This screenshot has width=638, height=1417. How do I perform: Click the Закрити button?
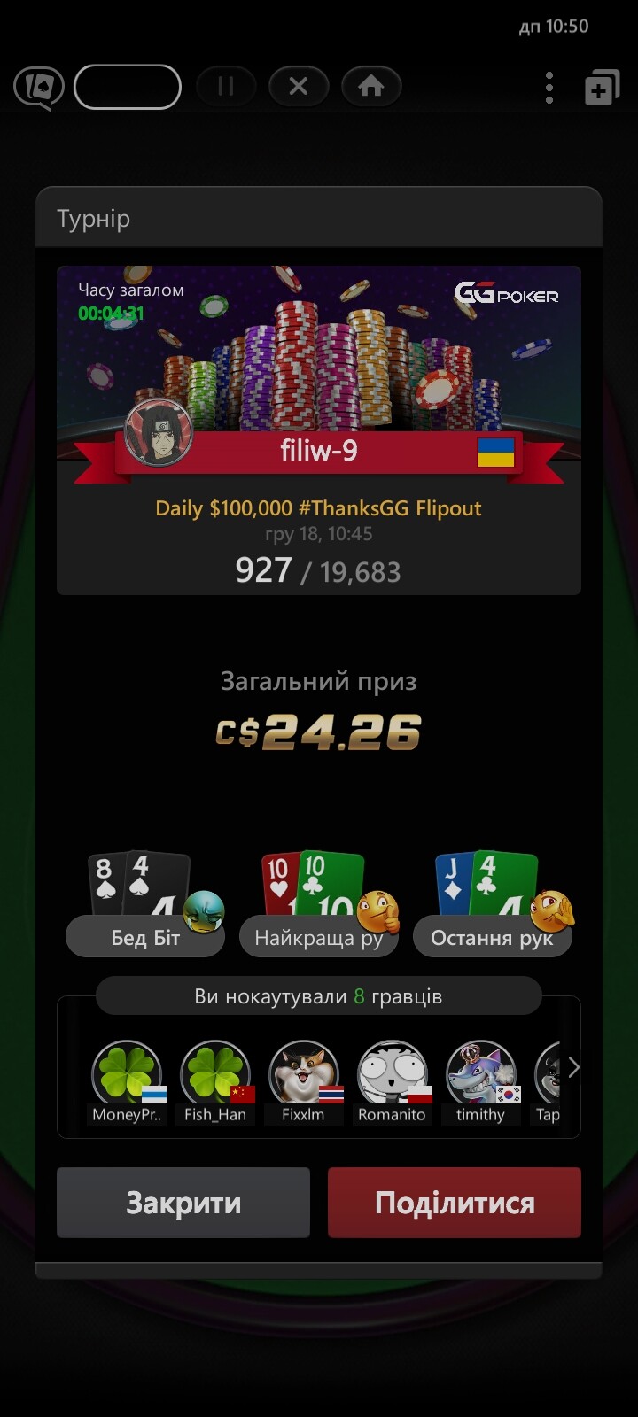click(183, 1203)
